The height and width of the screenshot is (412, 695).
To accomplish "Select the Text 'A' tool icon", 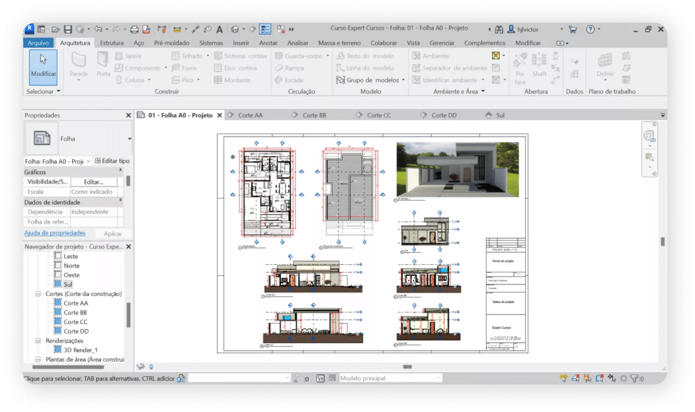I will click(219, 30).
